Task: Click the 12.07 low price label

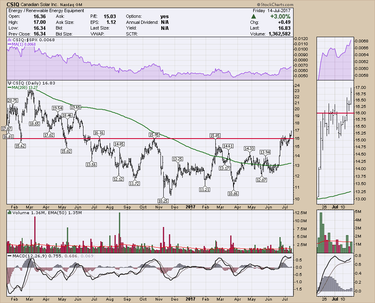Action: [261, 180]
